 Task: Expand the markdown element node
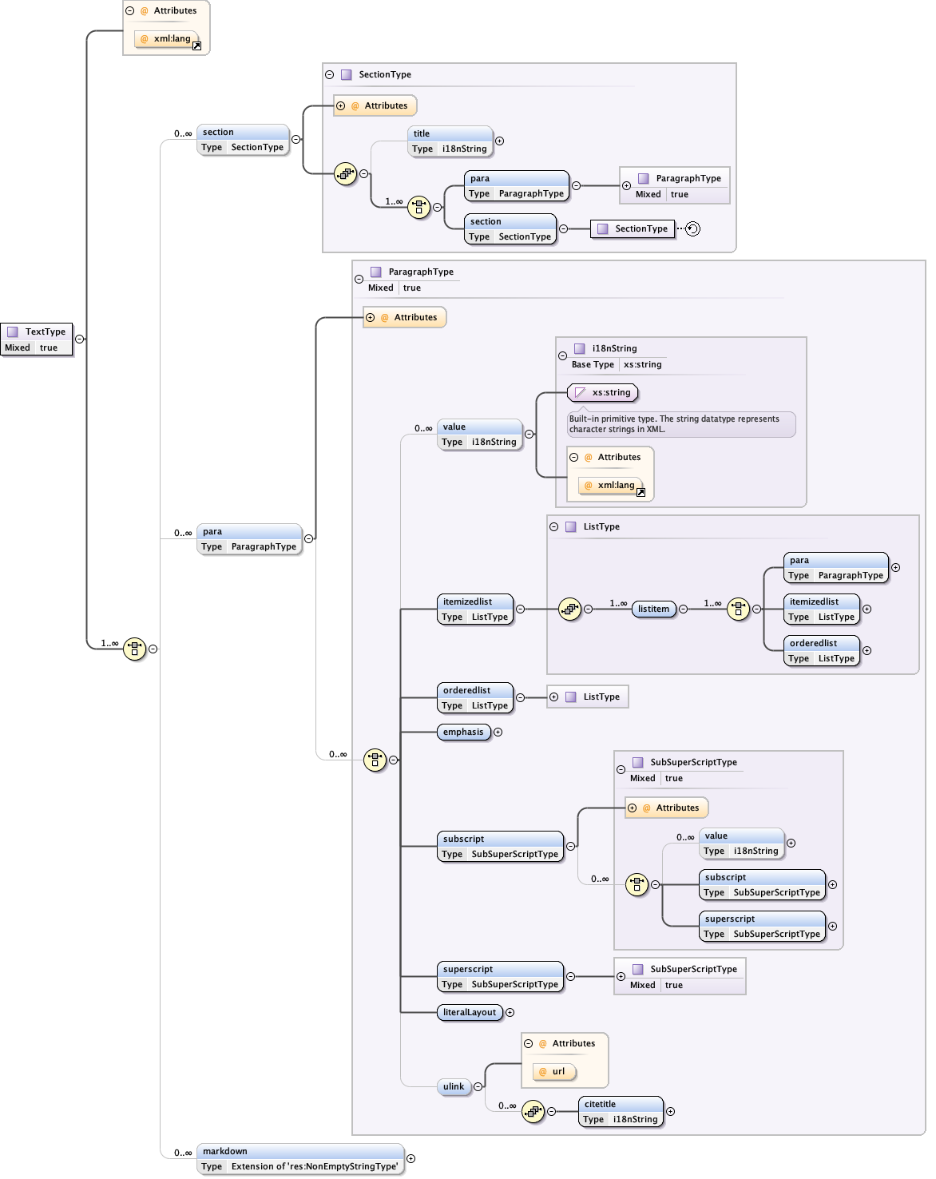pos(410,1158)
